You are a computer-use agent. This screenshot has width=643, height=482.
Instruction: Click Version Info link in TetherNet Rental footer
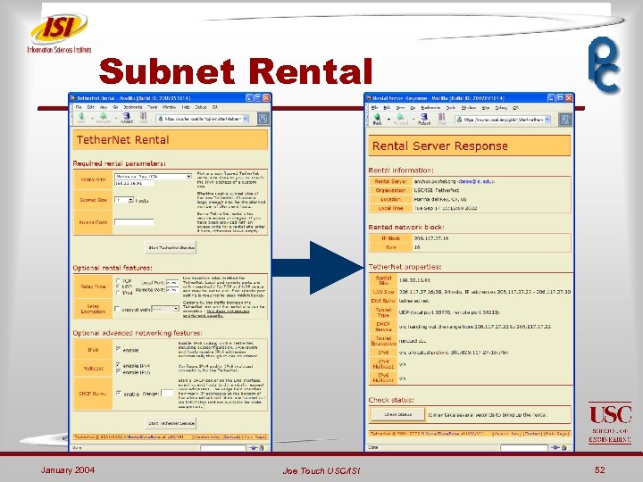(x=206, y=436)
